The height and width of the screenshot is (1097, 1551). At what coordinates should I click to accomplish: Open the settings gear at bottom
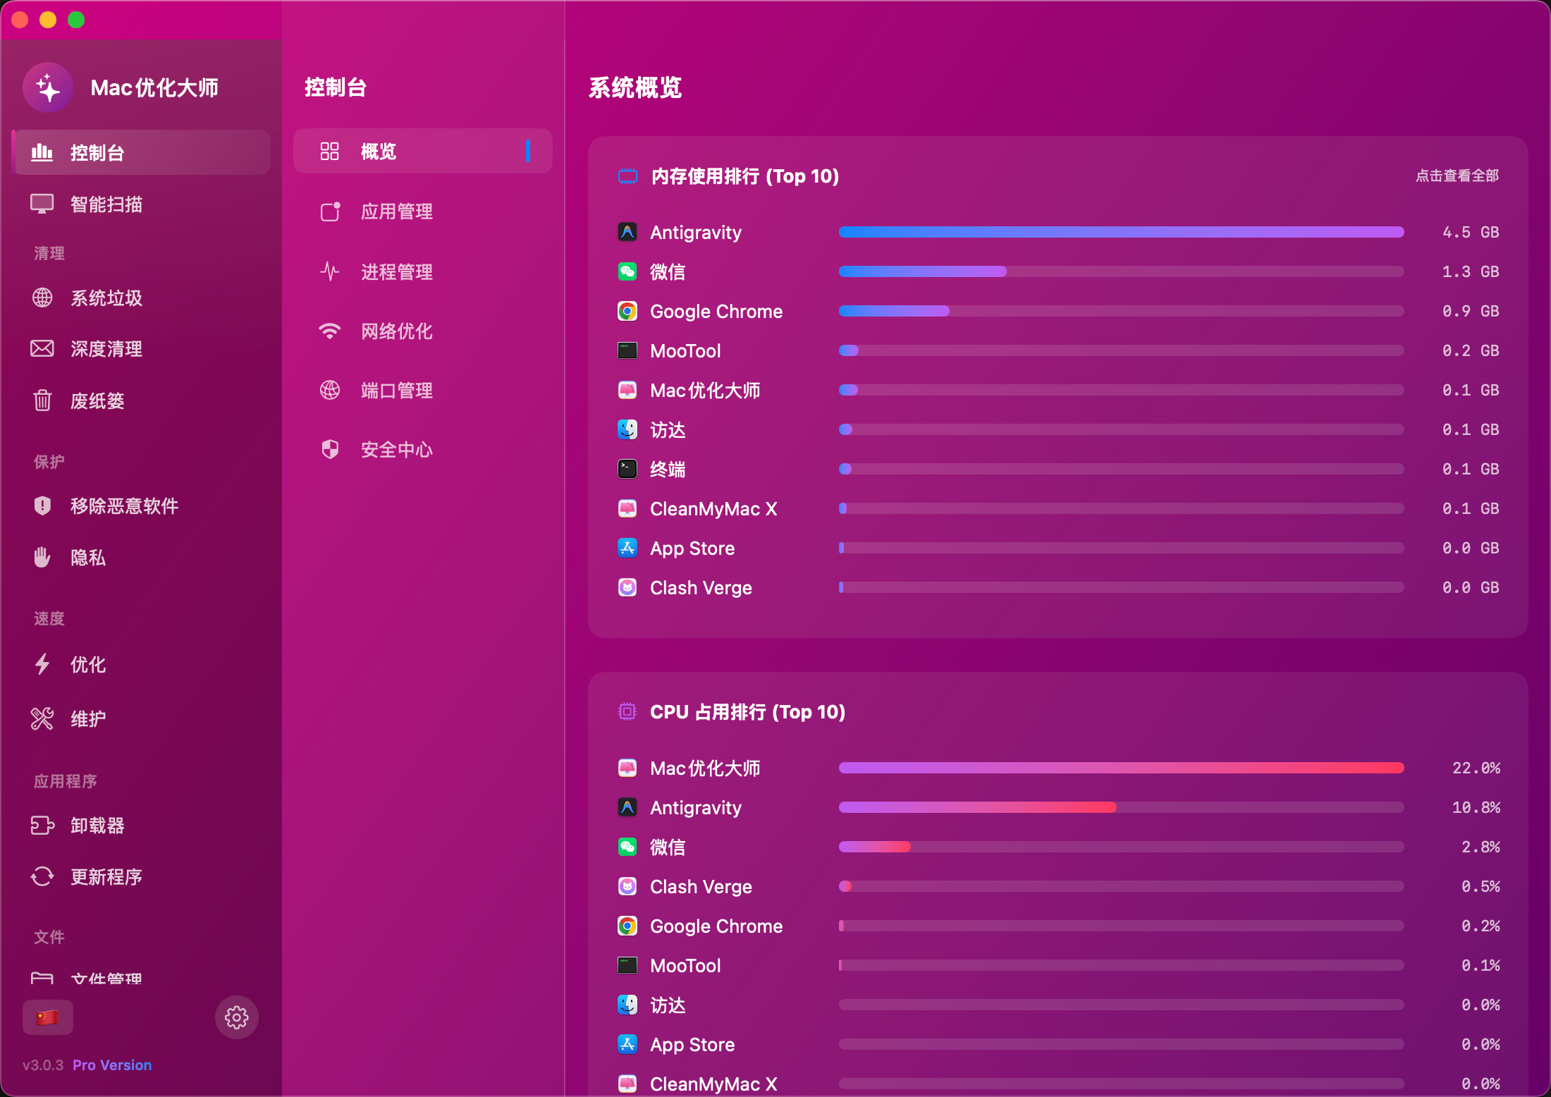click(x=236, y=1017)
